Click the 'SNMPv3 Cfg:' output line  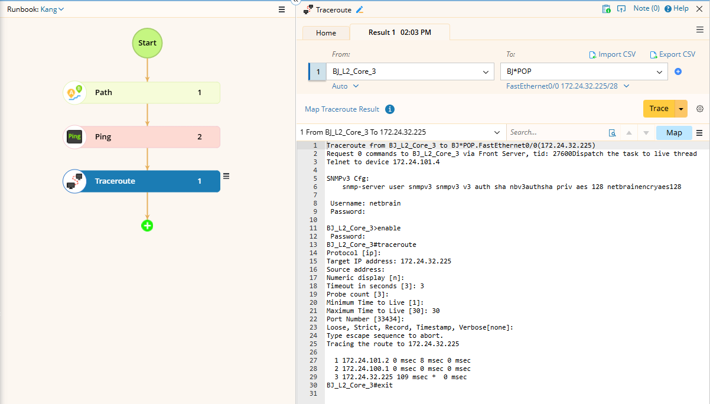coord(348,178)
